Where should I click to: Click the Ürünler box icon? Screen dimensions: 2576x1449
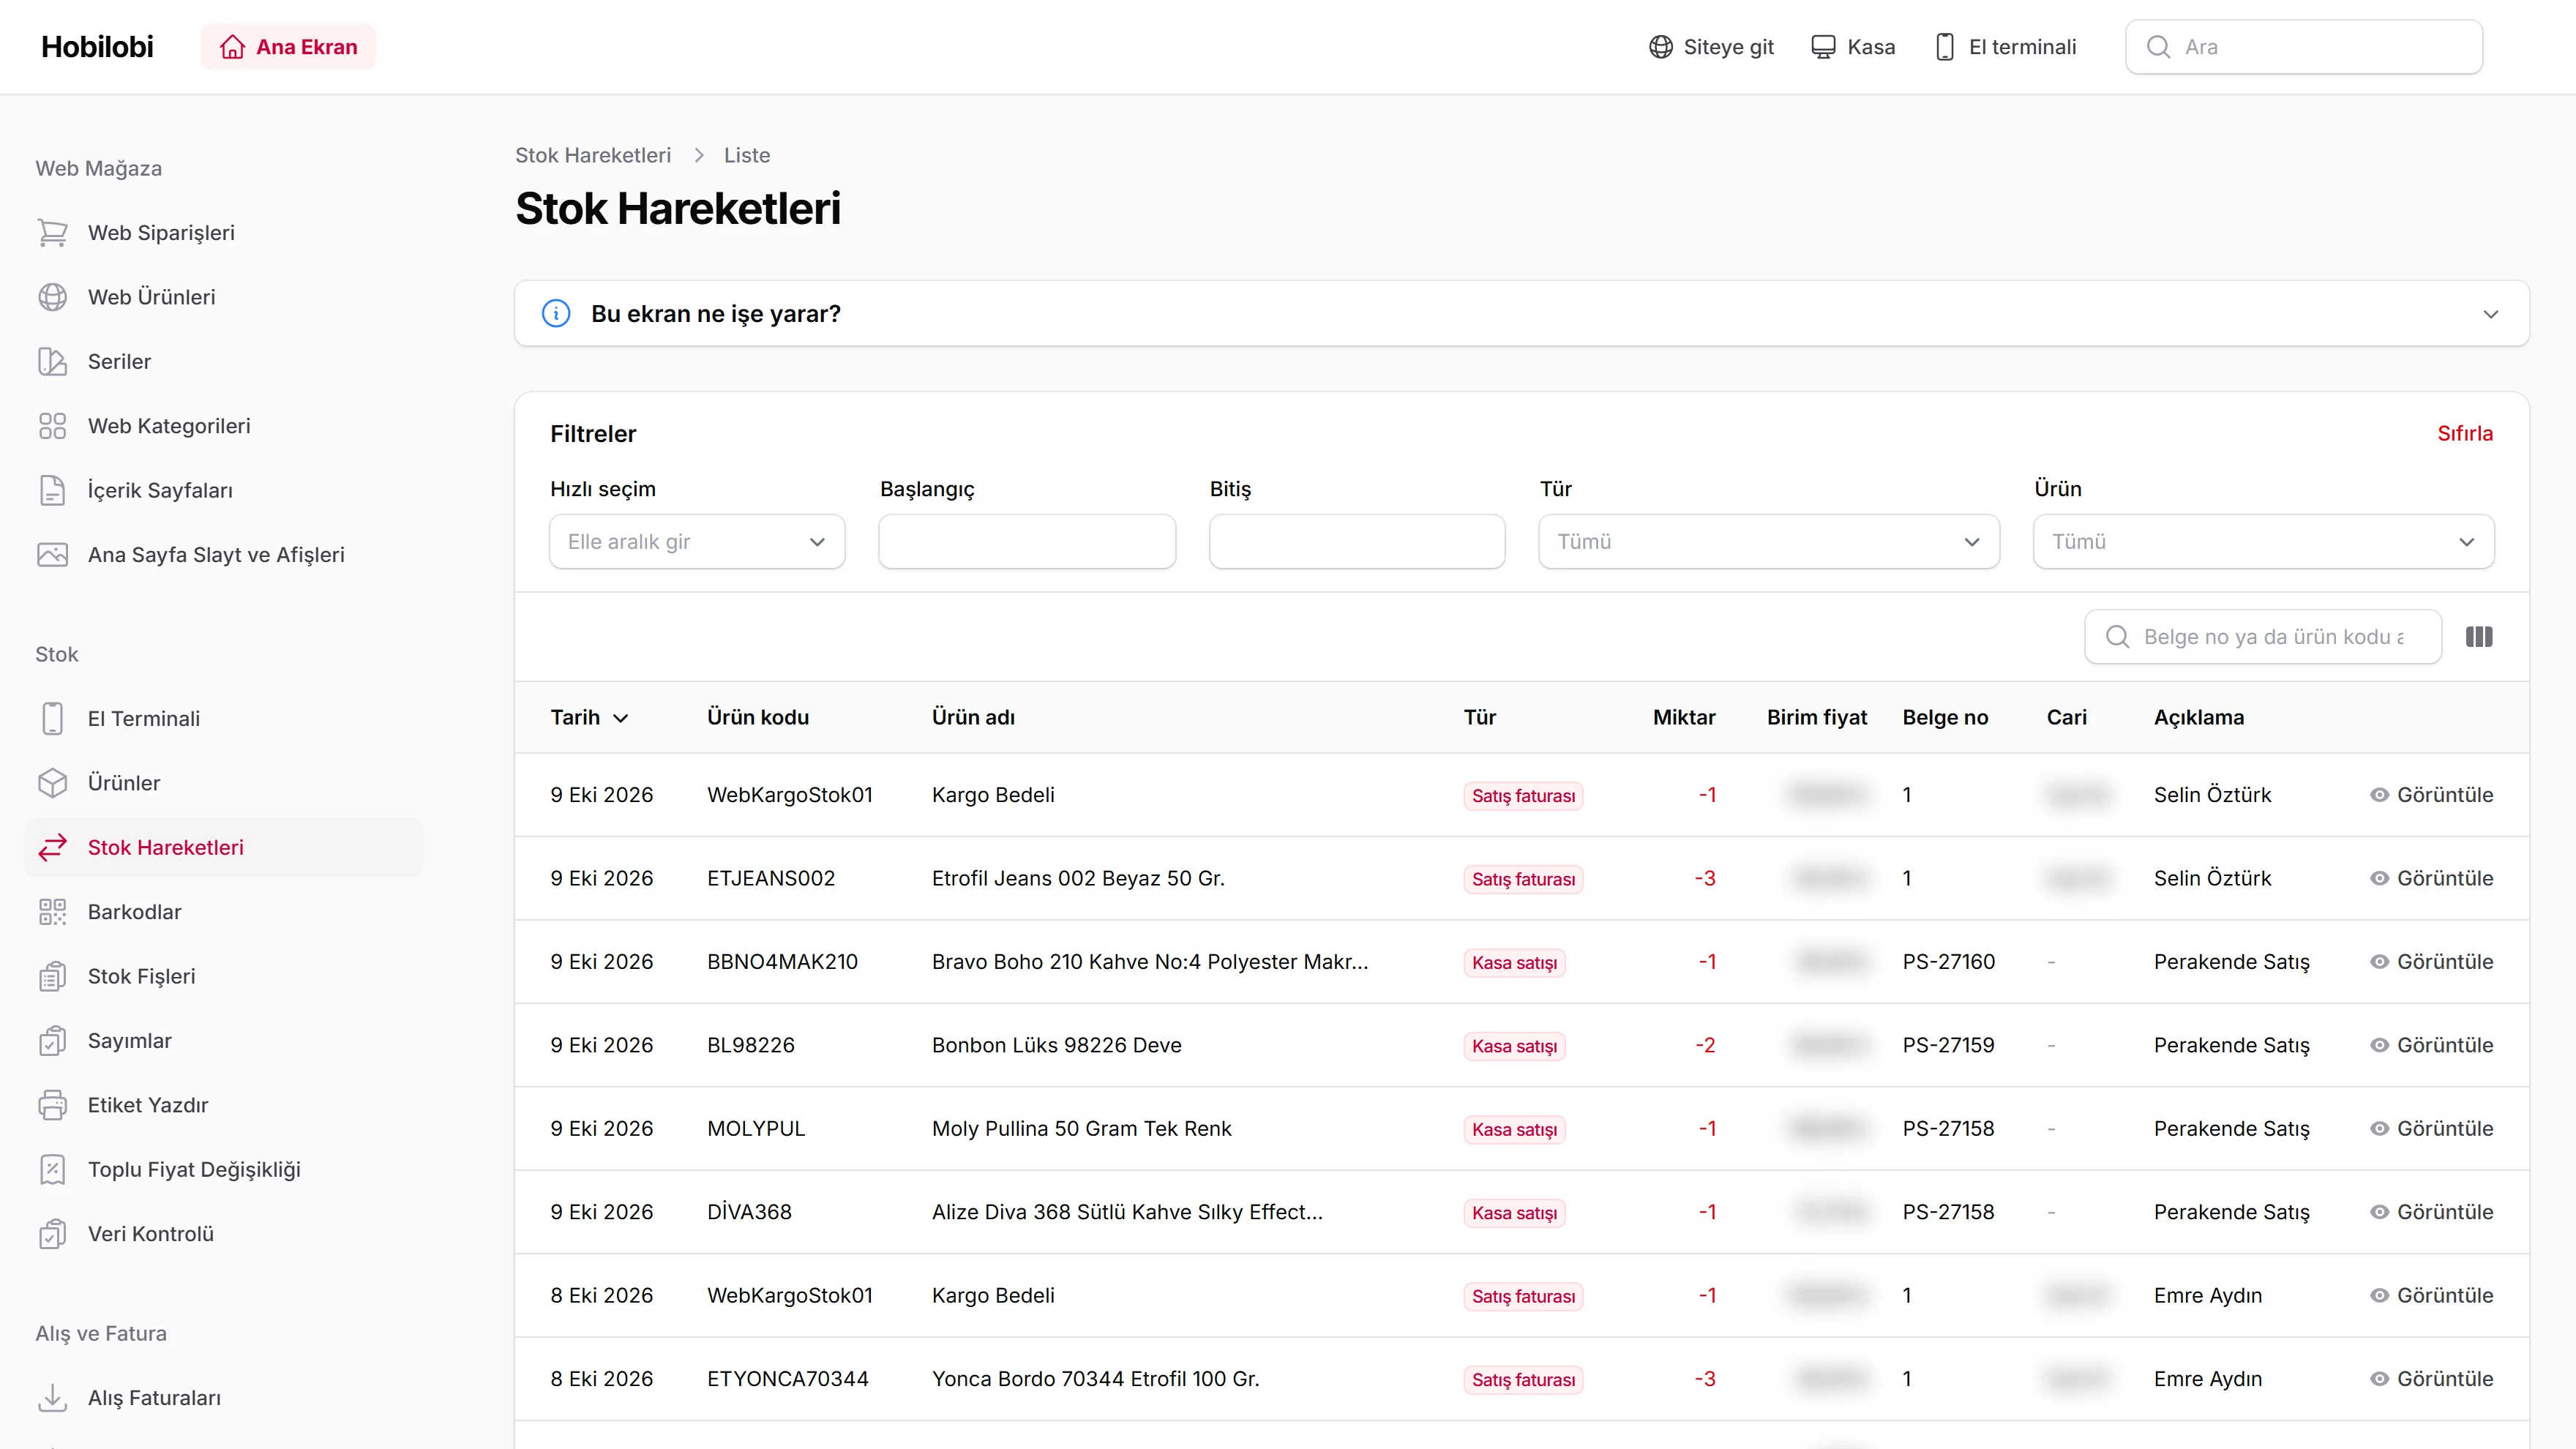52,783
